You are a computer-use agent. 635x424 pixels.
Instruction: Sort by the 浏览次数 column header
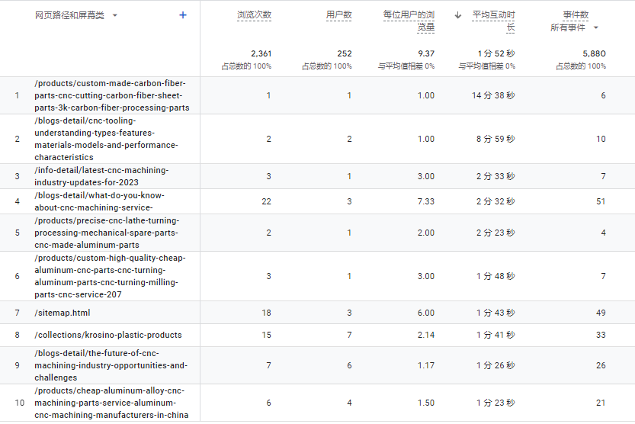(x=254, y=15)
